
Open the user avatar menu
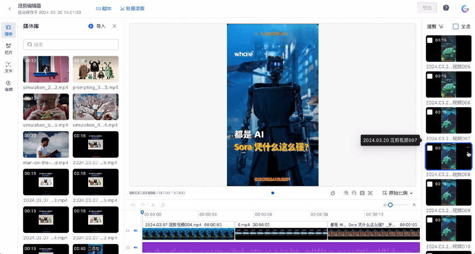click(465, 8)
